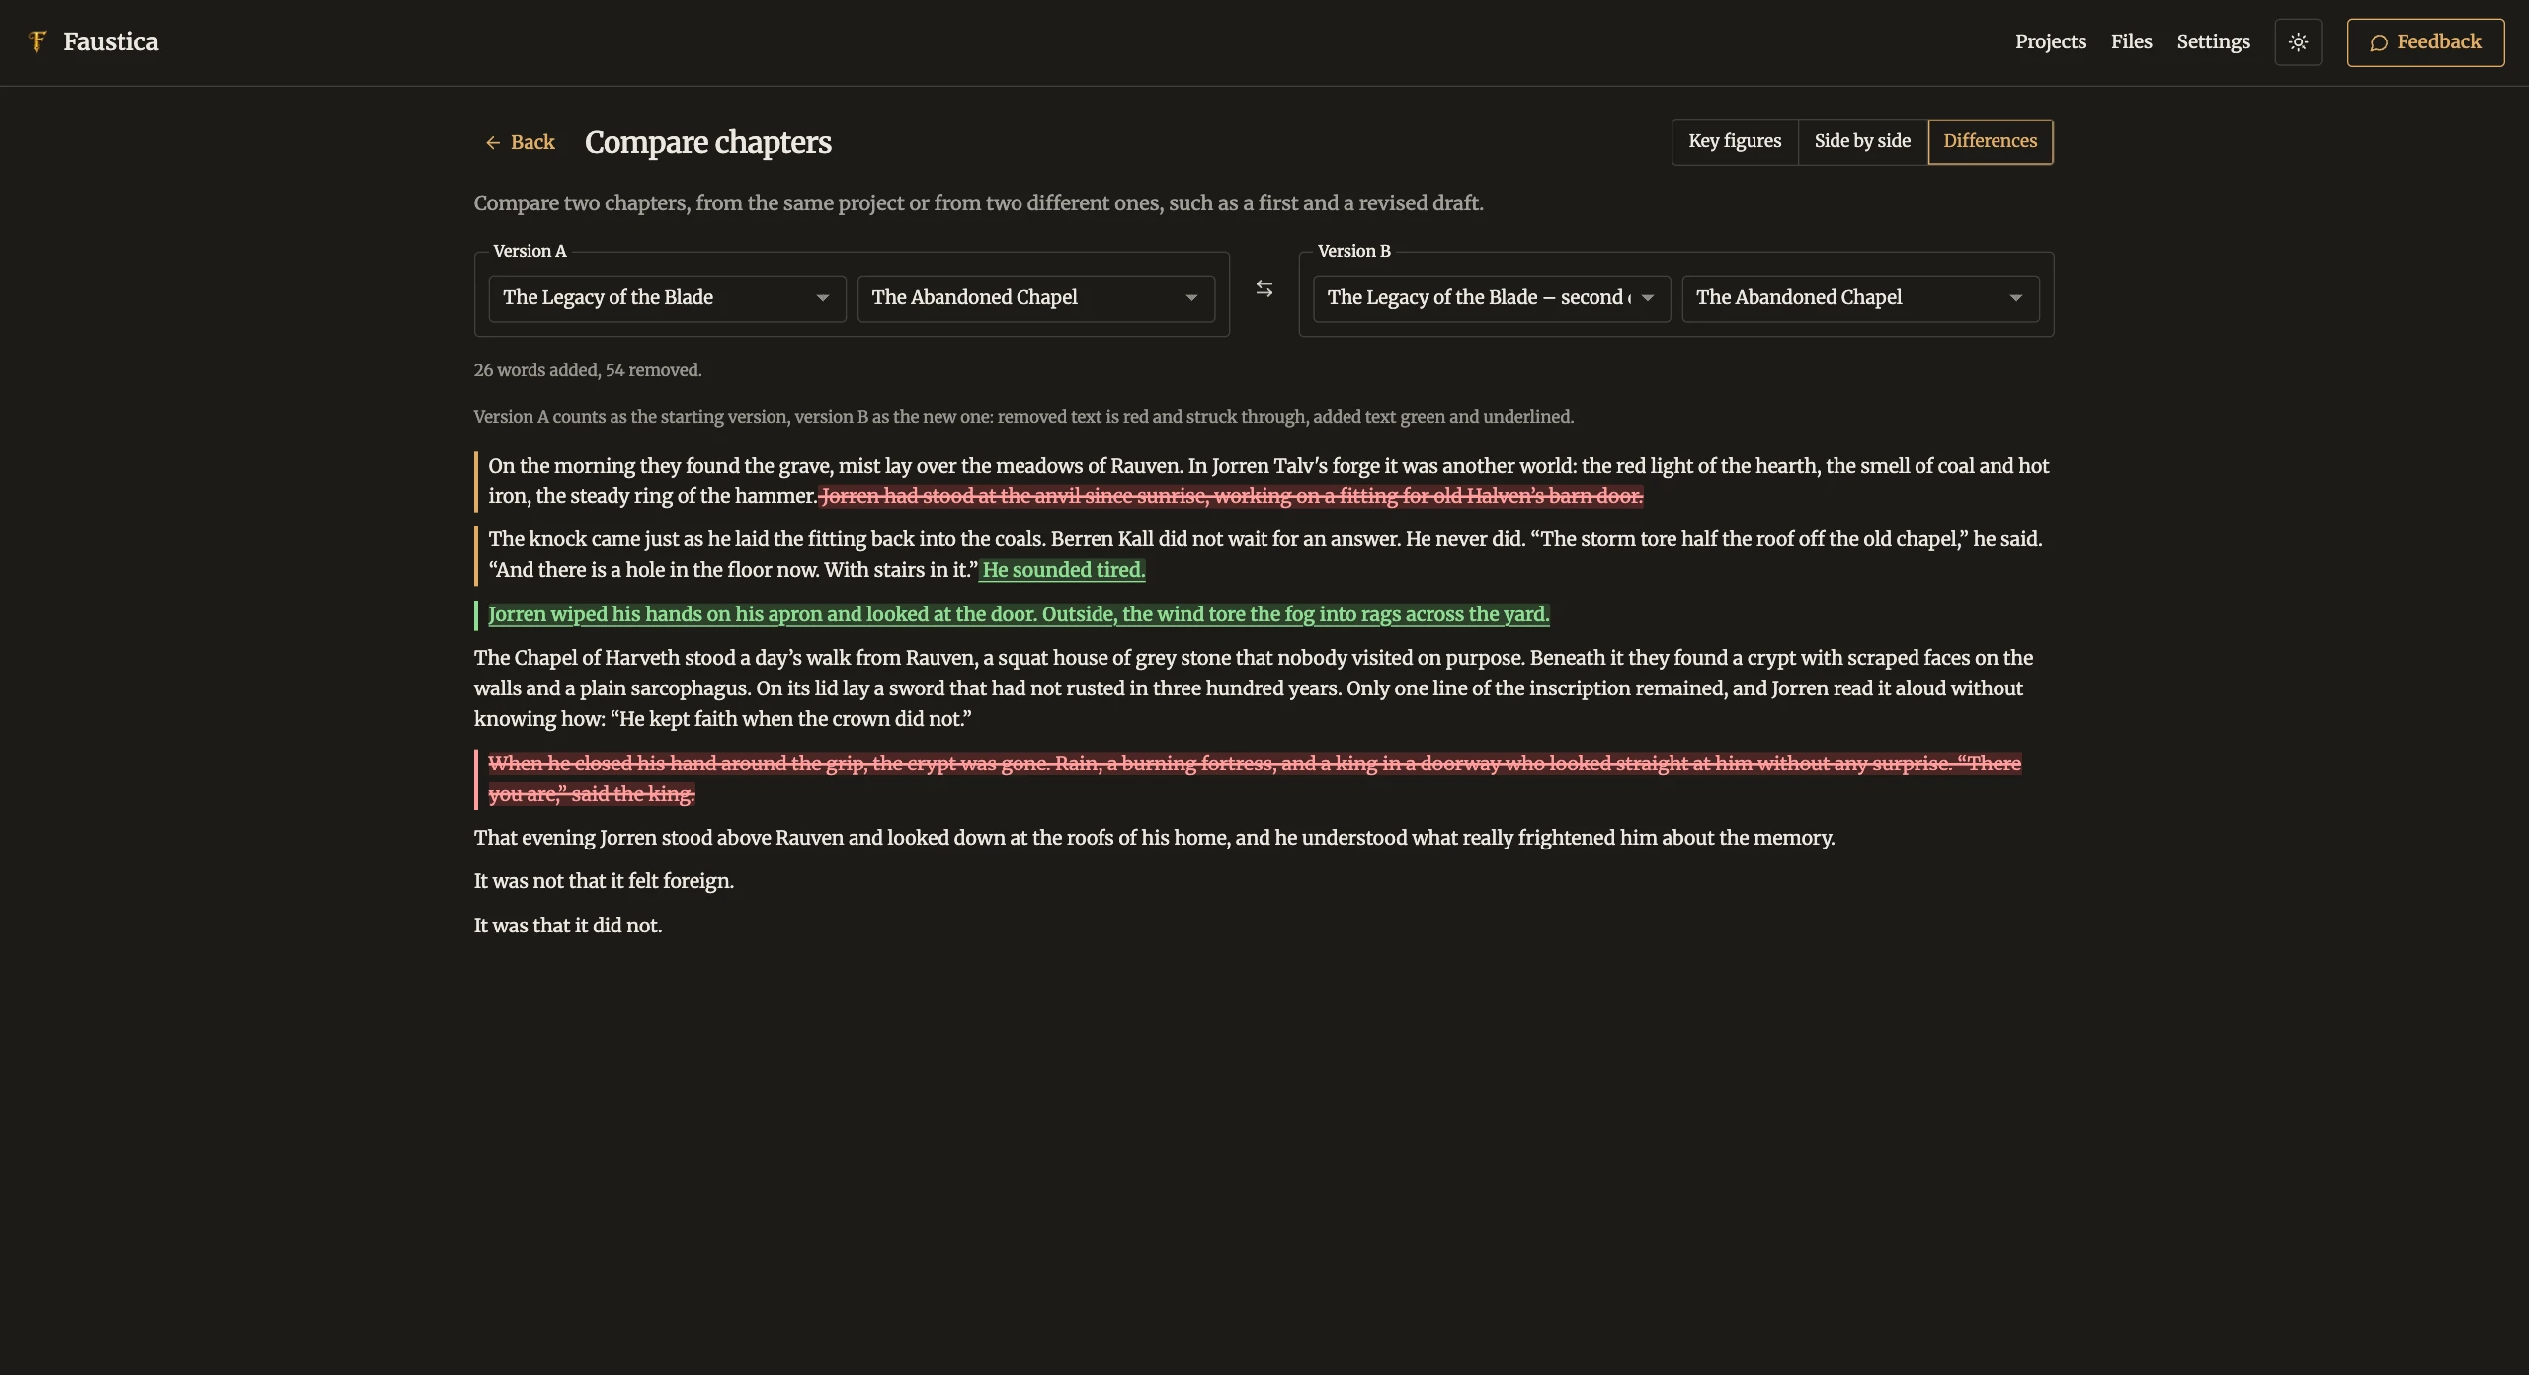The width and height of the screenshot is (2529, 1375).
Task: Open the Files page
Action: 2131,41
